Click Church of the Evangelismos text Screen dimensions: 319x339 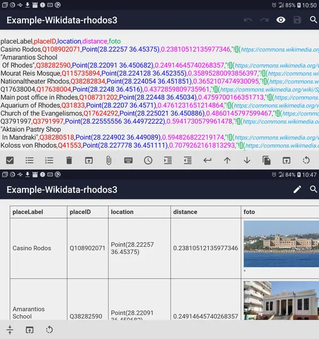click(x=41, y=114)
